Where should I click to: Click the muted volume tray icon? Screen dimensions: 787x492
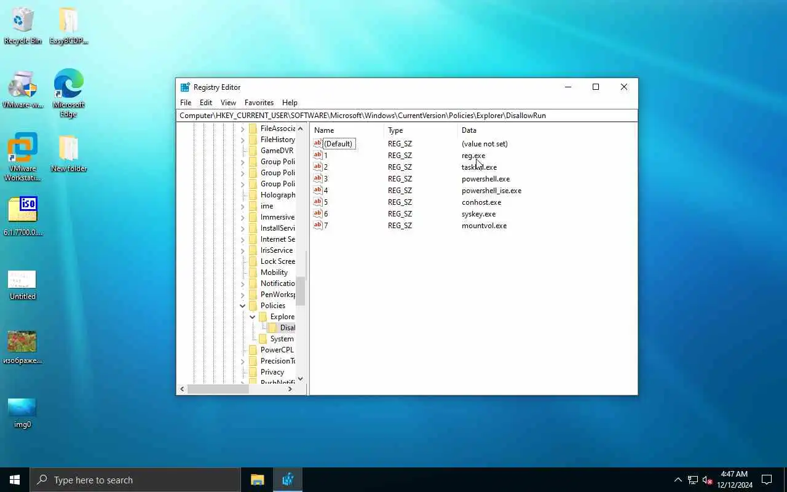pos(707,480)
